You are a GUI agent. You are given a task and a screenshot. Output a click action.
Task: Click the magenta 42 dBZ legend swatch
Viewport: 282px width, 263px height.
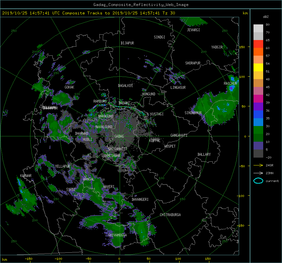[x=258, y=99]
